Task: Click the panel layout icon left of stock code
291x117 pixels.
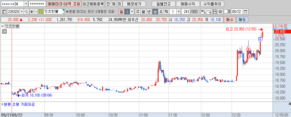Action: pos(4,12)
